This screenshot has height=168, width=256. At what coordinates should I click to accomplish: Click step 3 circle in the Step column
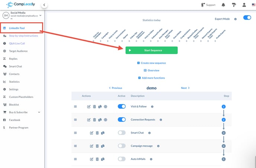[x=224, y=133]
